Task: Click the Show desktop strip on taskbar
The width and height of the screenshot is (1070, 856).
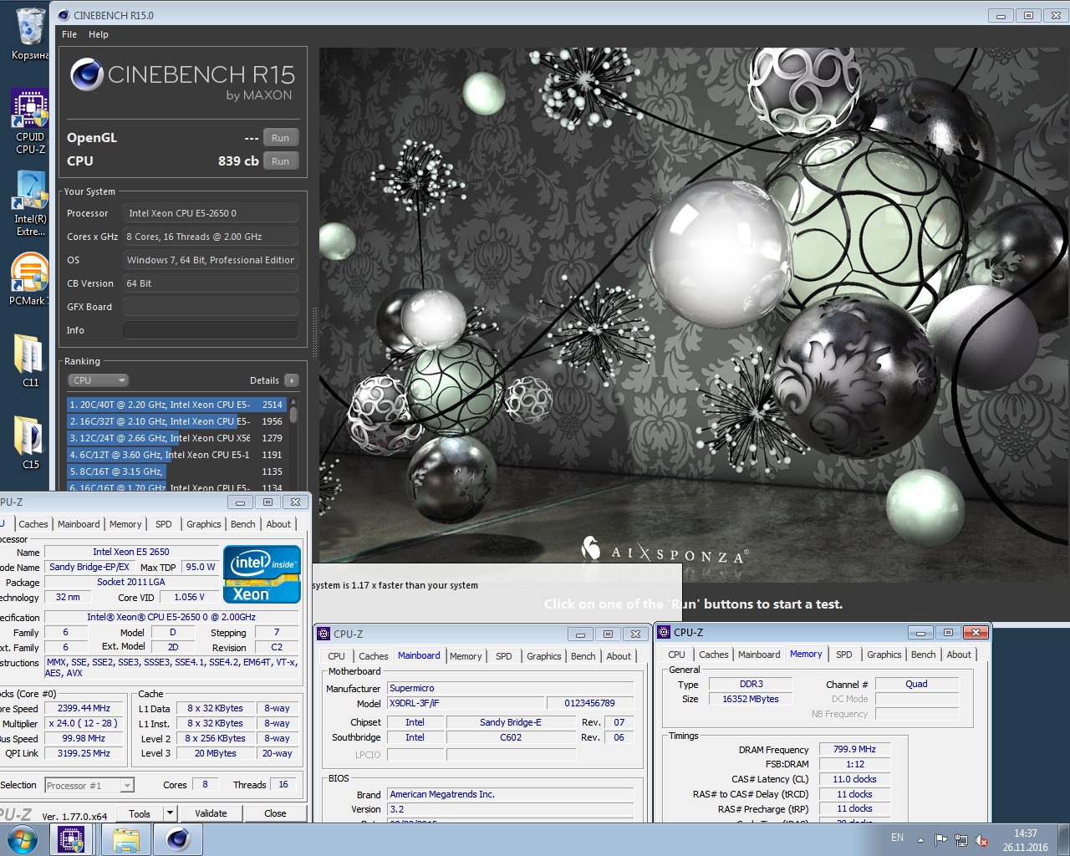Action: (x=1064, y=840)
